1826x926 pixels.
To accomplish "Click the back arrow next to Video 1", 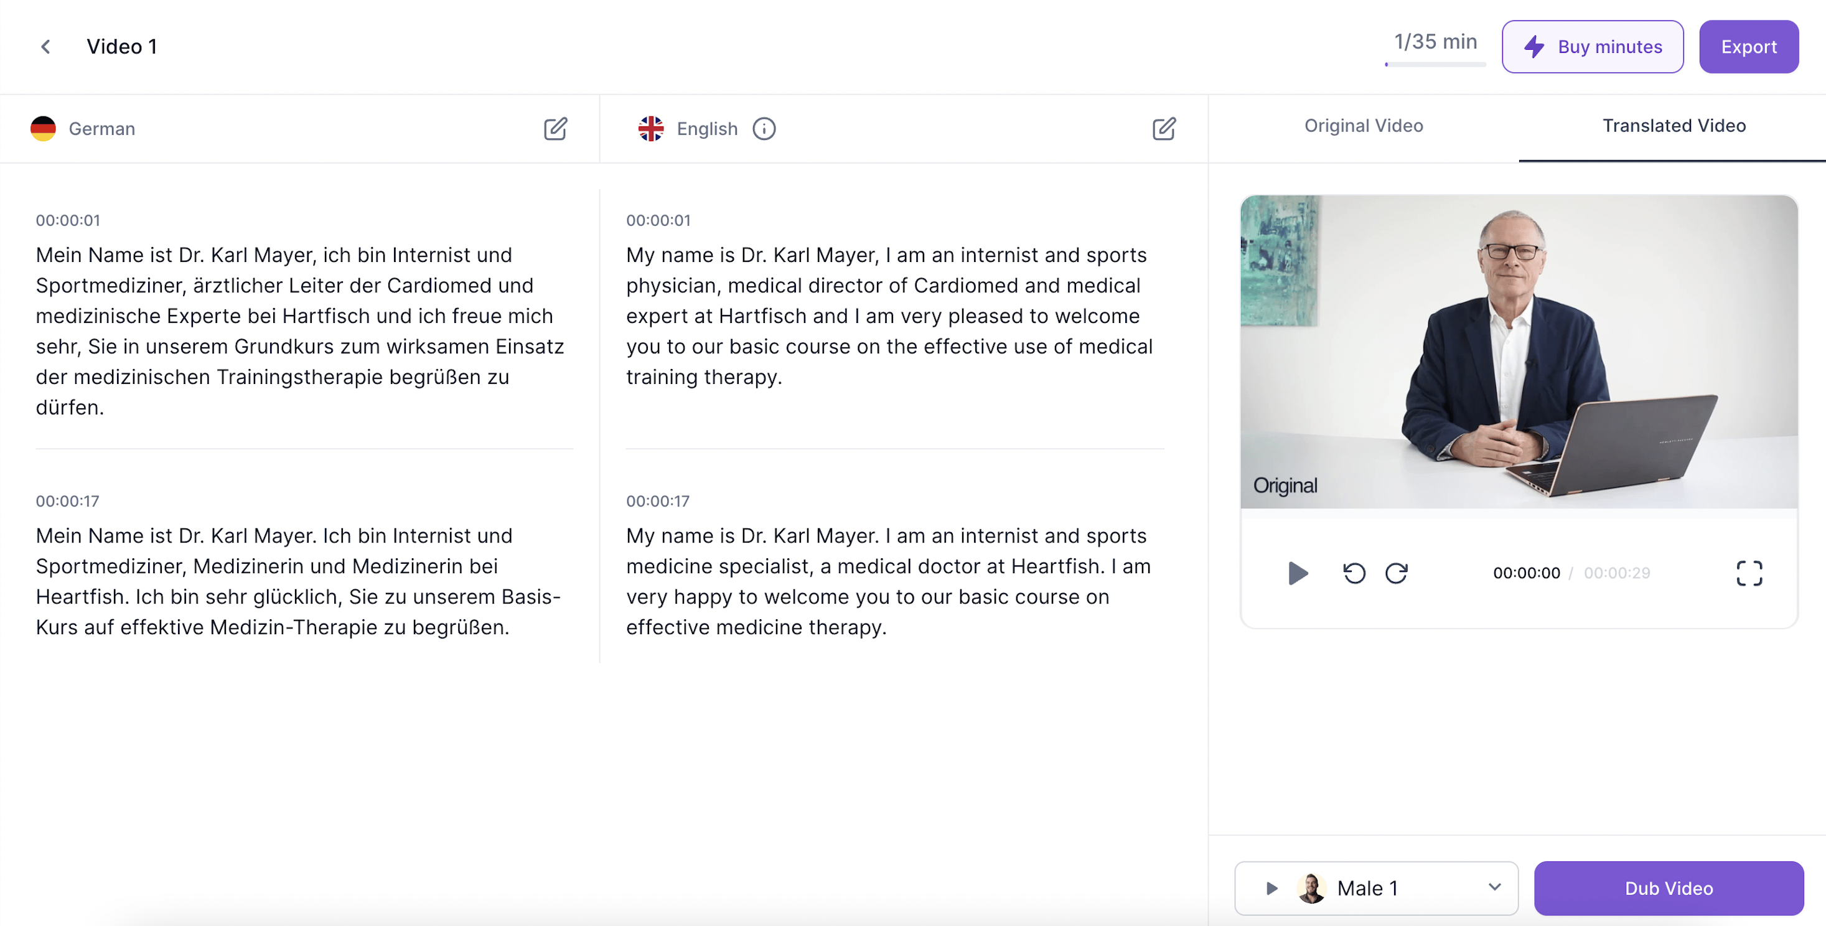I will (46, 47).
